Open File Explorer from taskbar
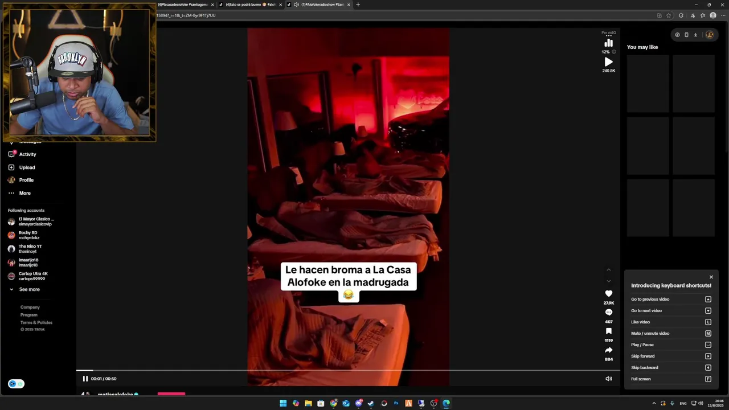The width and height of the screenshot is (729, 410). pos(308,403)
